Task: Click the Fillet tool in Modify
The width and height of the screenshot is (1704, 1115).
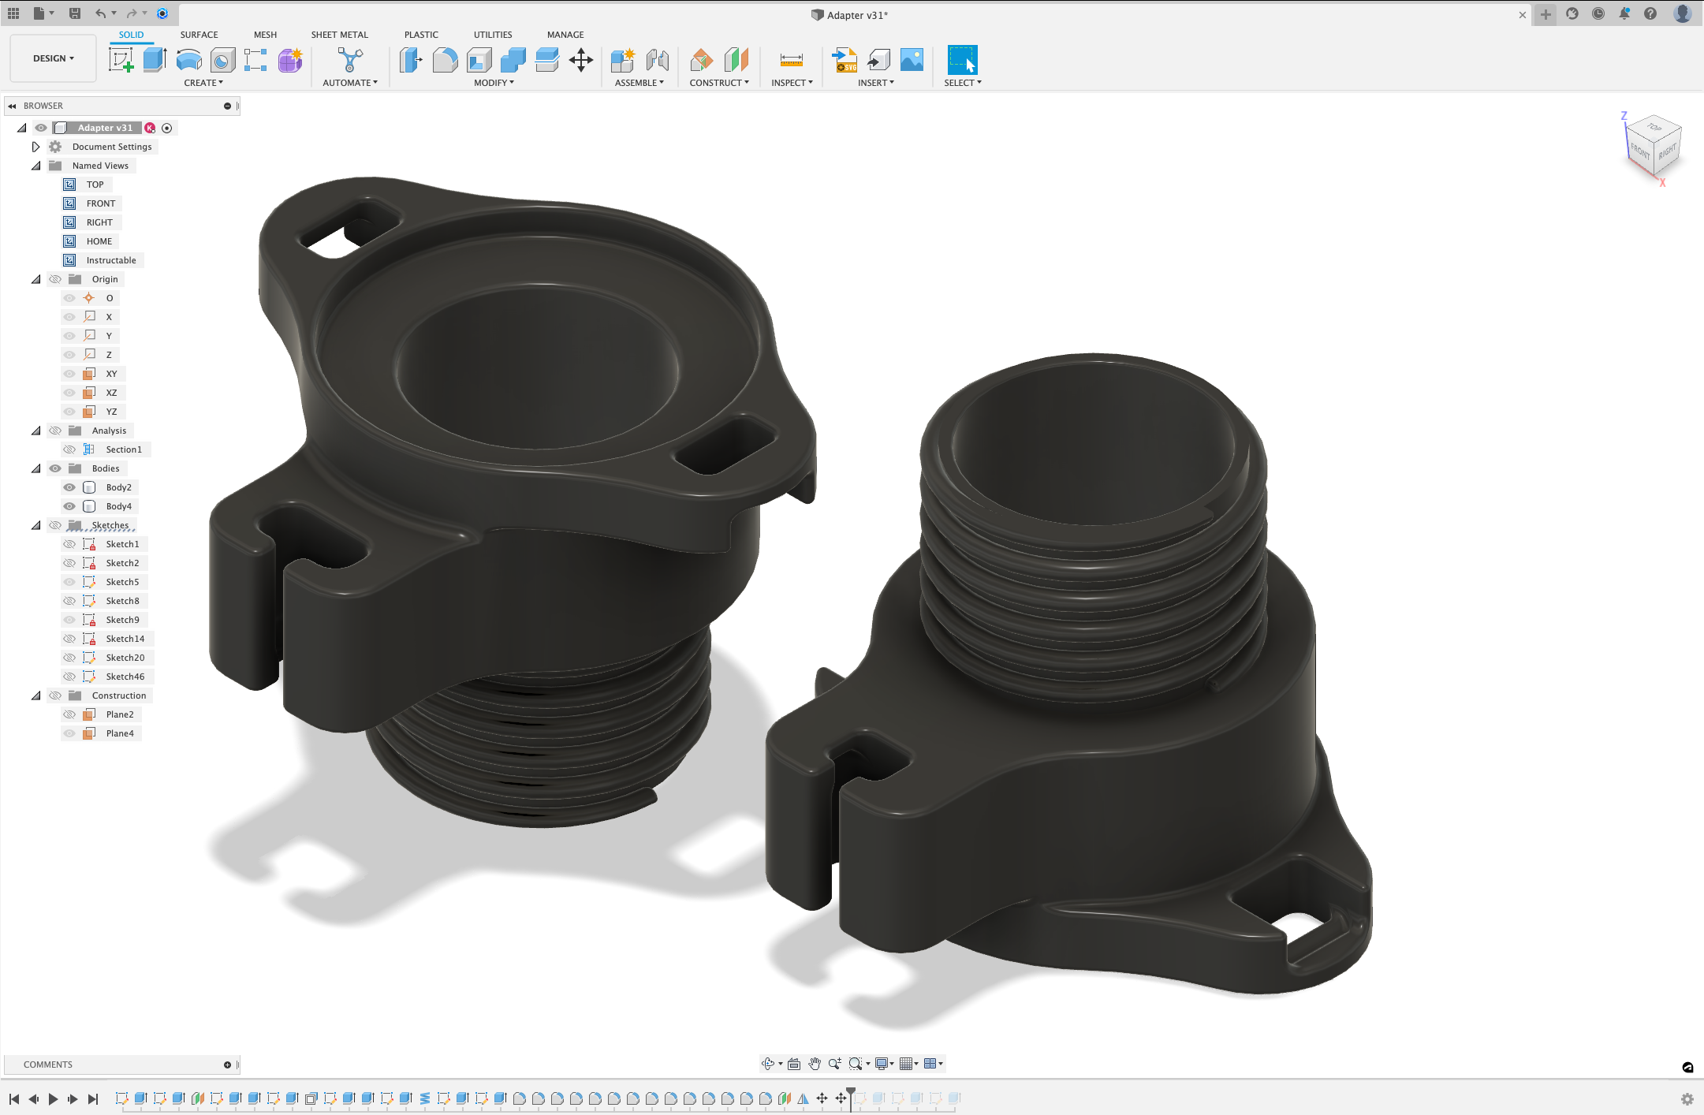Action: [x=445, y=60]
